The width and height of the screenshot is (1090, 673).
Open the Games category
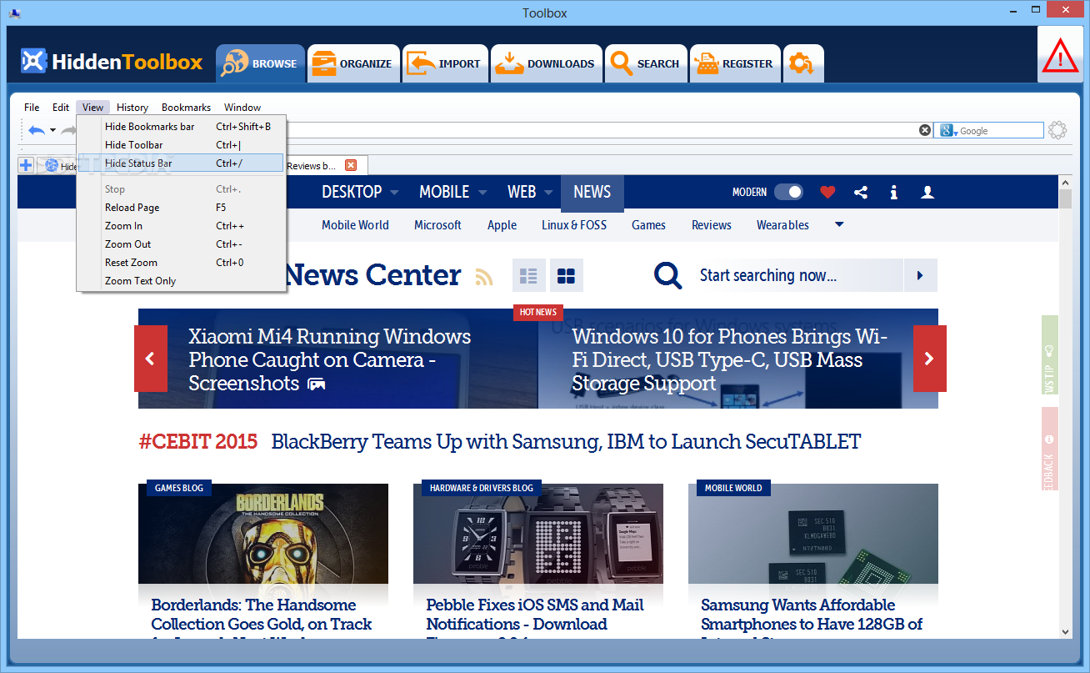pos(648,225)
